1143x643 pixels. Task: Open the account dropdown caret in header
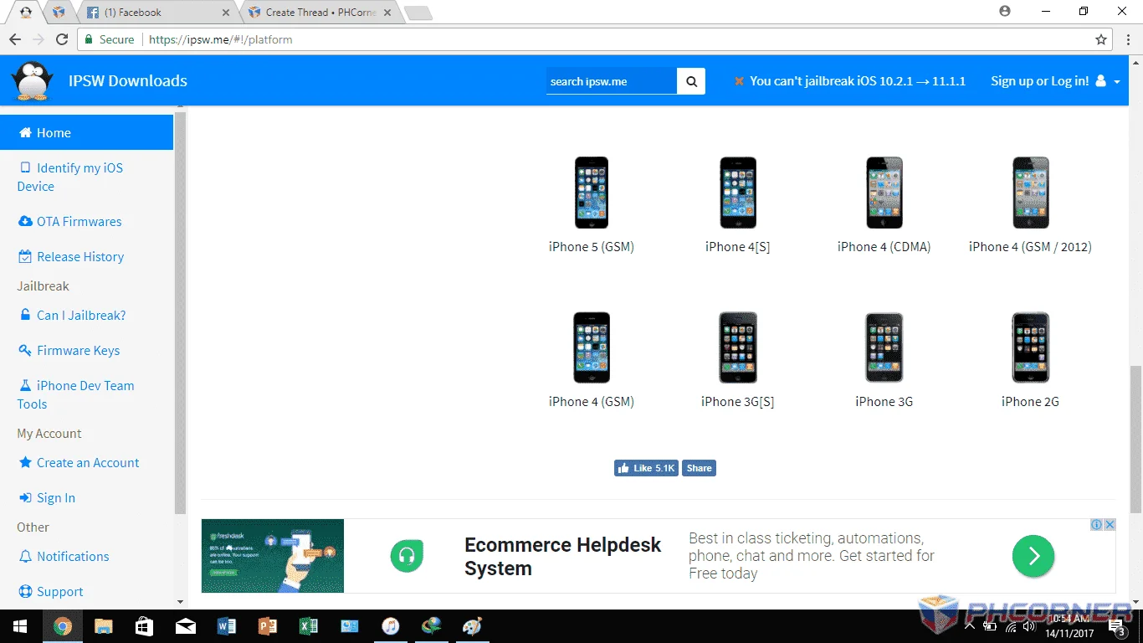tap(1117, 82)
